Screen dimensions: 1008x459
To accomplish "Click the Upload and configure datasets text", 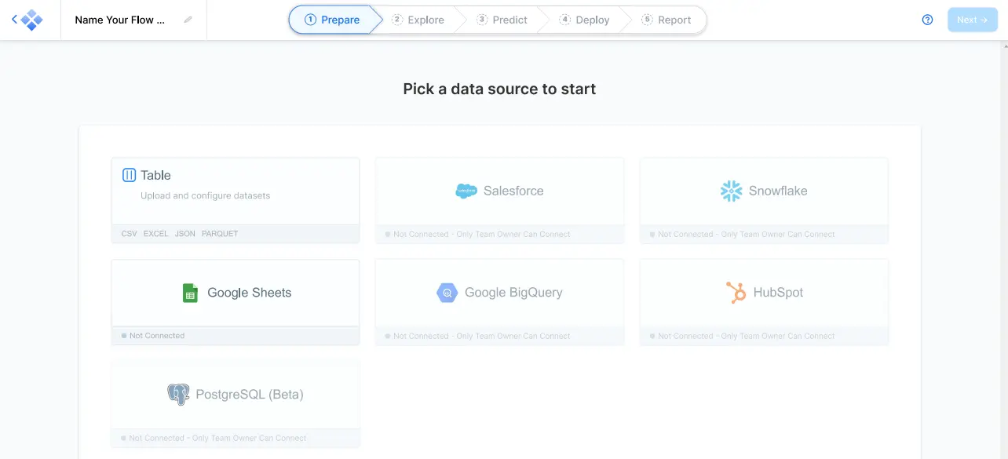I will click(x=205, y=195).
